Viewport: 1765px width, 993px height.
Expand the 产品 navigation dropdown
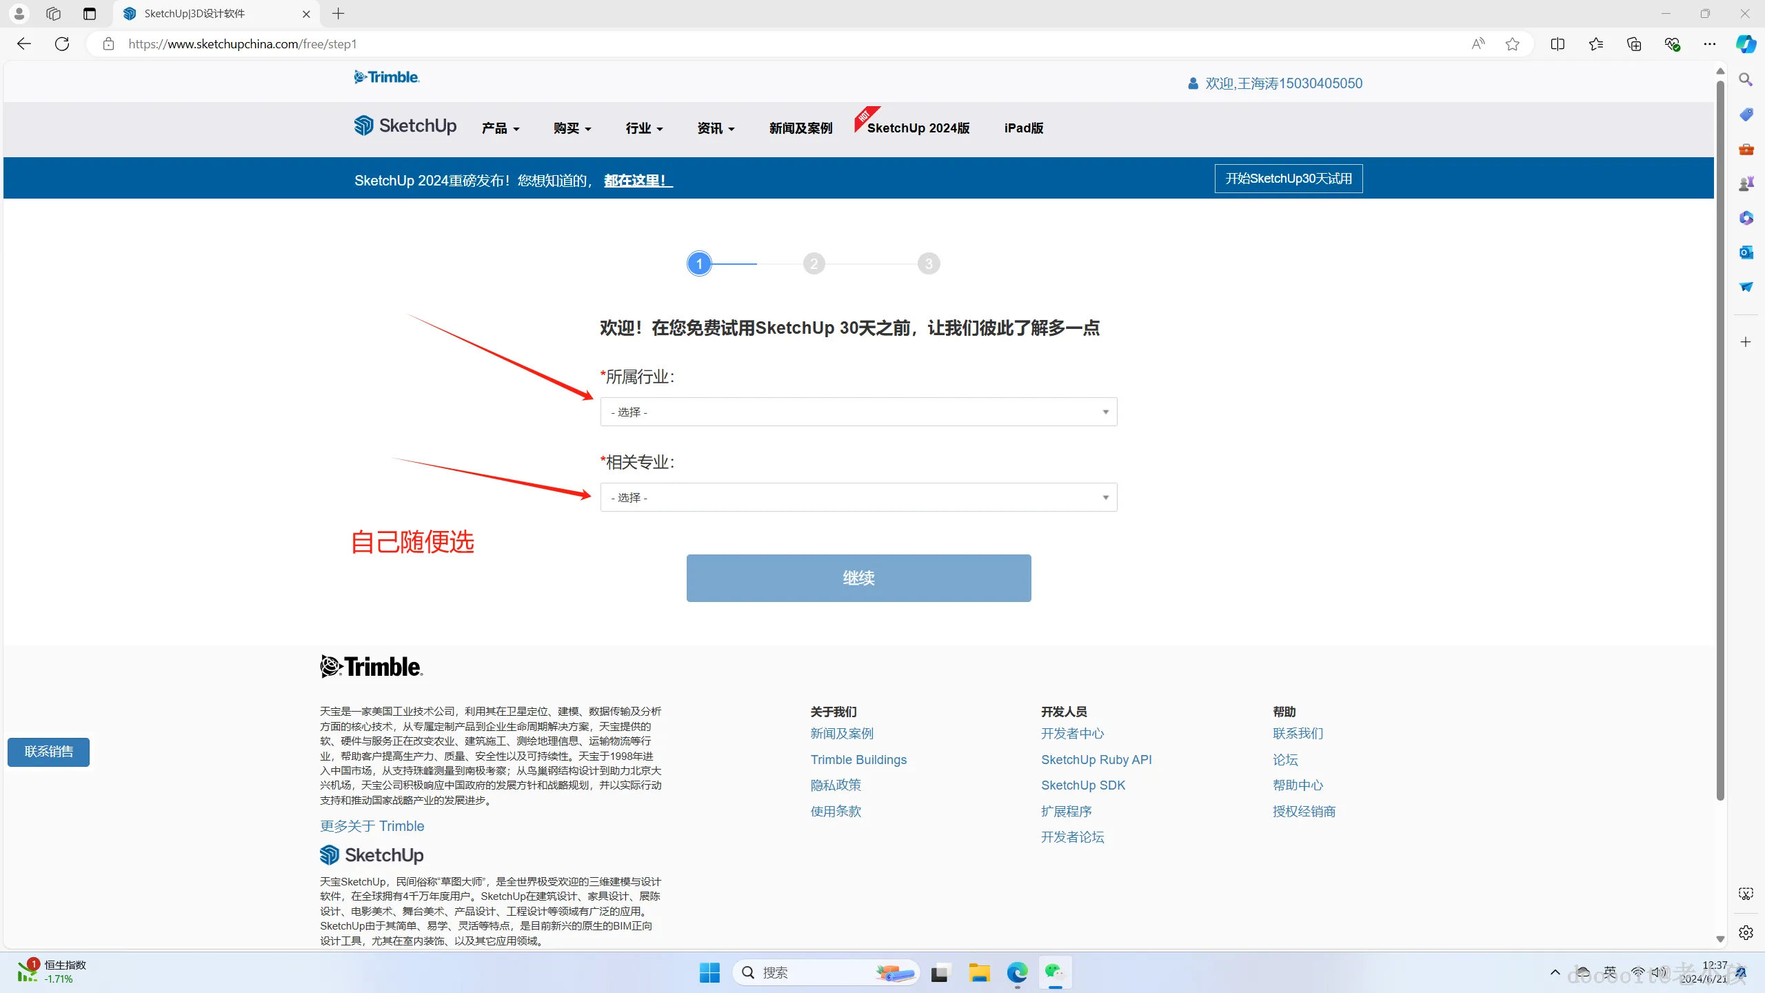click(x=500, y=128)
